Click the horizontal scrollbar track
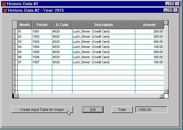The image size is (183, 130). point(89,96)
